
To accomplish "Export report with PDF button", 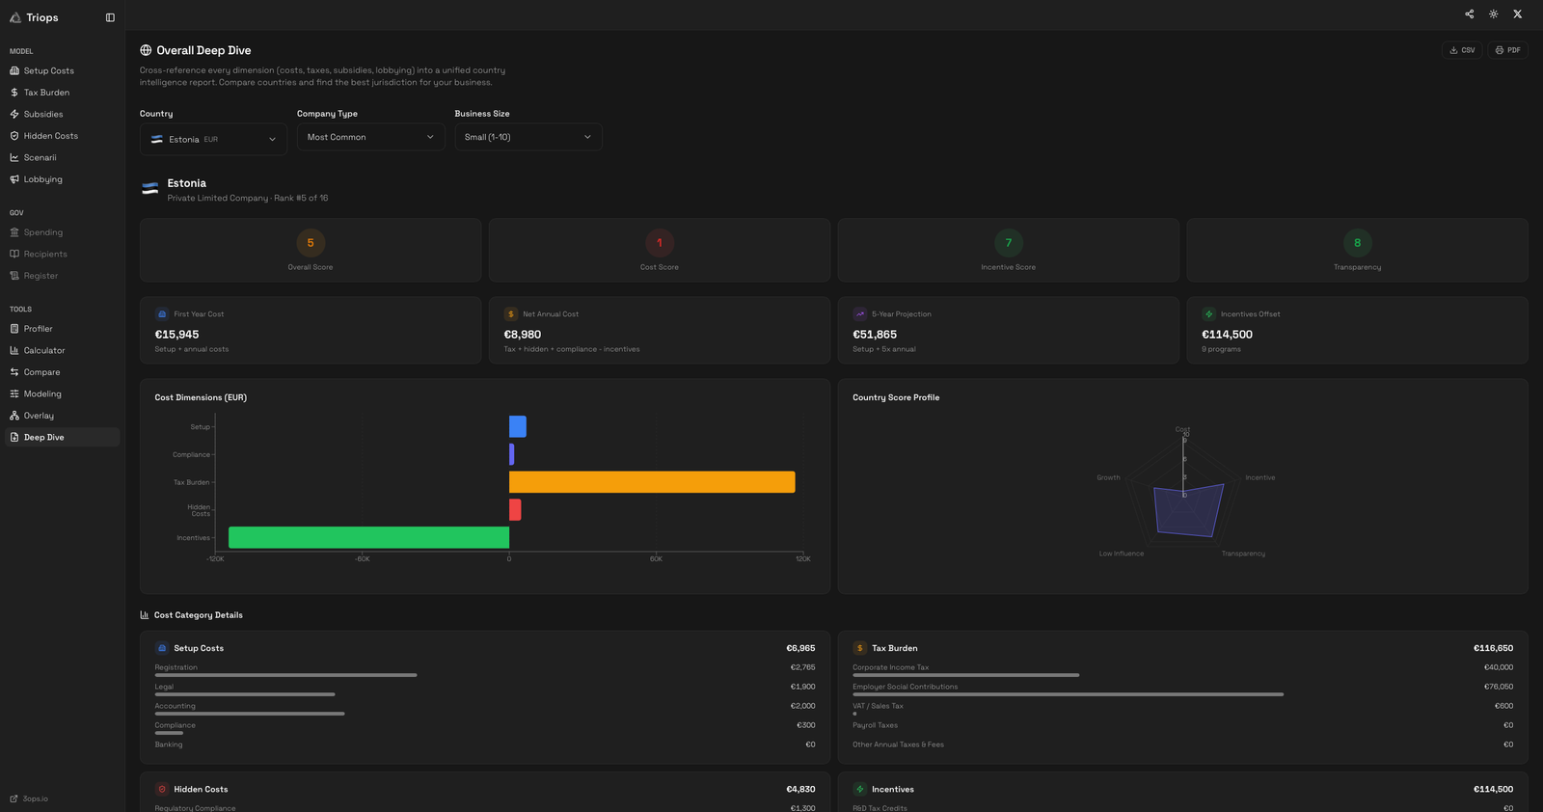I will pyautogui.click(x=1507, y=50).
